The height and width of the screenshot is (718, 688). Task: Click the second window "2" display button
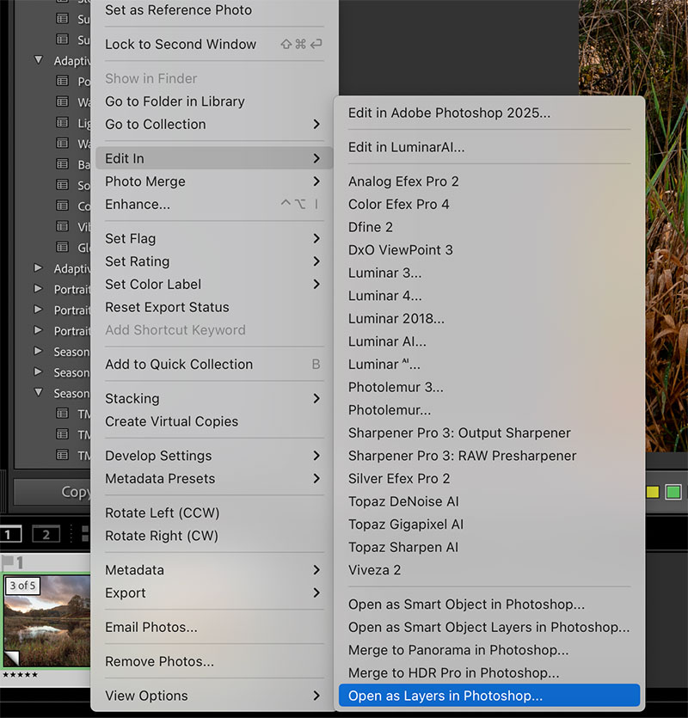point(46,535)
